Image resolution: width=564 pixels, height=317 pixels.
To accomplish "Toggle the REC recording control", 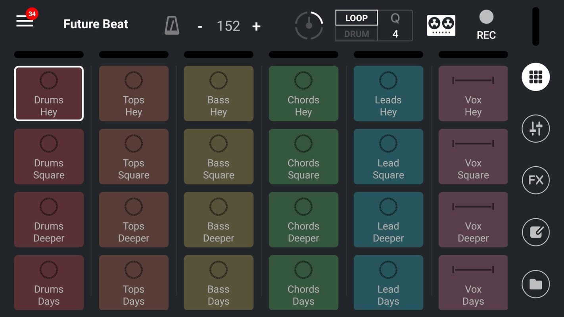I will point(486,18).
